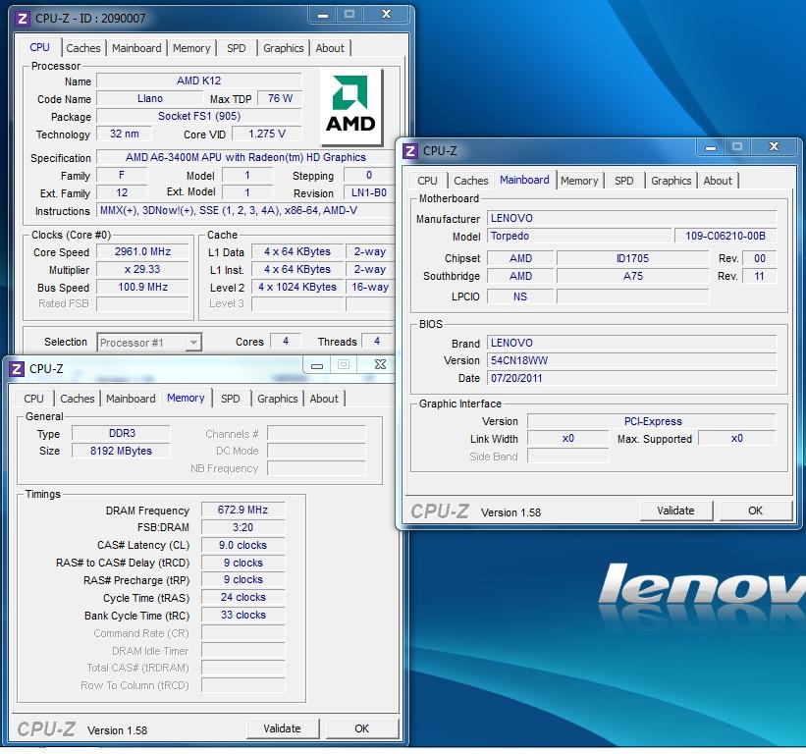The width and height of the screenshot is (806, 754).
Task: Click the Graphic Interface Version PCI-Express field
Action: [652, 421]
